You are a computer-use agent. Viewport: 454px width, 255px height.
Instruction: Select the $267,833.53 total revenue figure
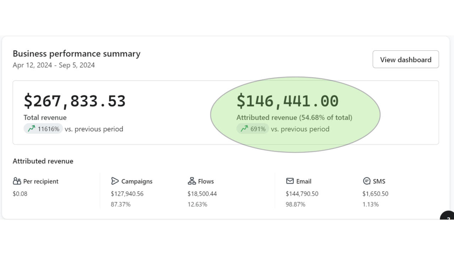pyautogui.click(x=74, y=101)
